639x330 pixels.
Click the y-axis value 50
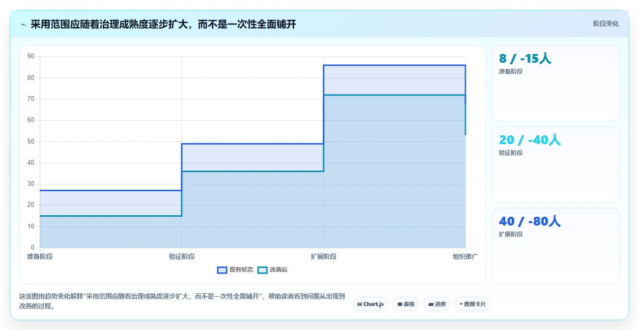coord(31,141)
